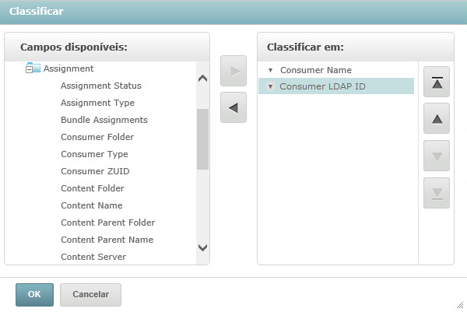Select the Consumer Folder field
This screenshot has width=467, height=312.
(97, 137)
